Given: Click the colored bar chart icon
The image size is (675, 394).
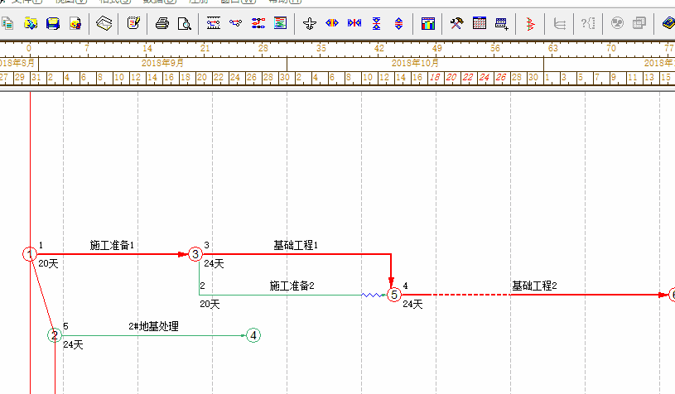Looking at the screenshot, I should (x=427, y=23).
